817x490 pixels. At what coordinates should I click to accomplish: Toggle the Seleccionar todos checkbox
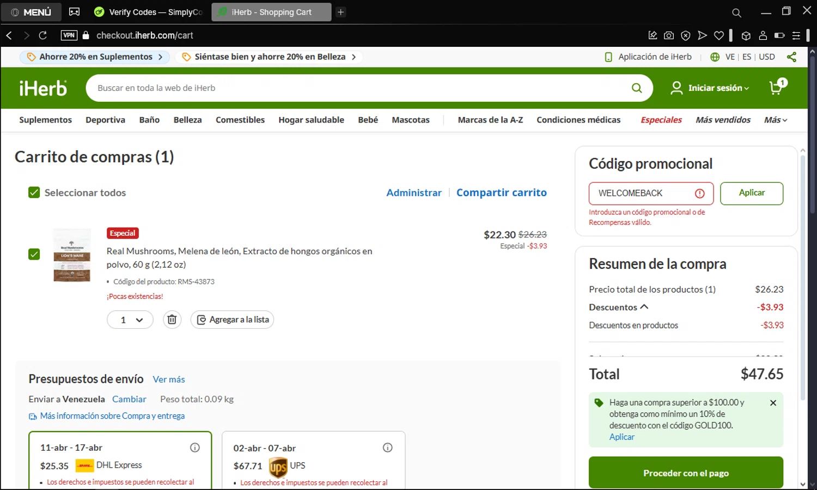[x=34, y=192]
